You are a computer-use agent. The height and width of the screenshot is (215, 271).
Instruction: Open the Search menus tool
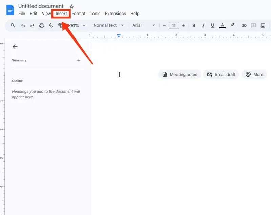13,25
